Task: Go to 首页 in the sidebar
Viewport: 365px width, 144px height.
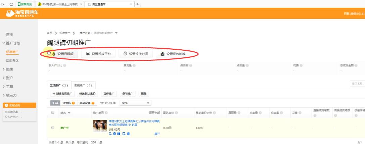Action: (x=9, y=35)
